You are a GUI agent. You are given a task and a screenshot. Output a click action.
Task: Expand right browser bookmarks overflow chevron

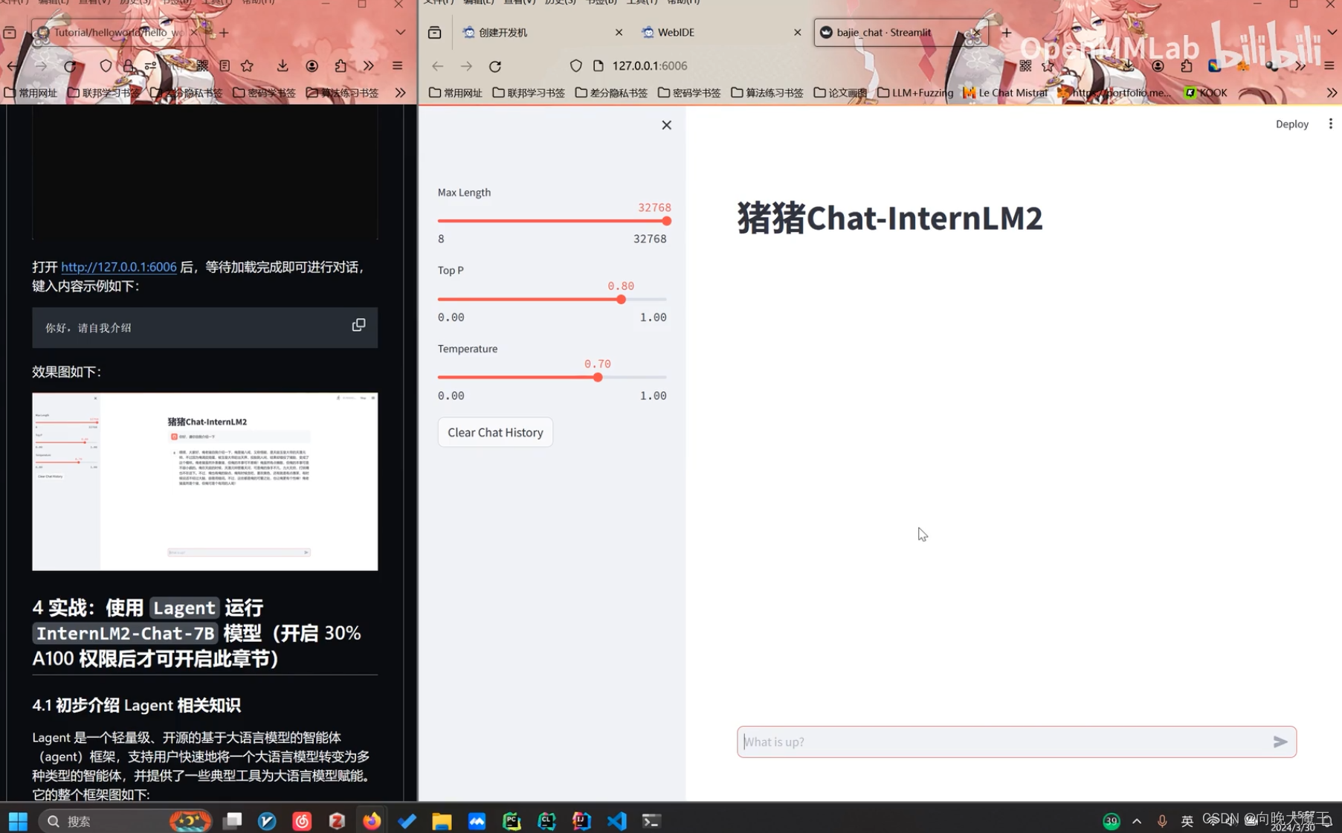click(x=1332, y=93)
